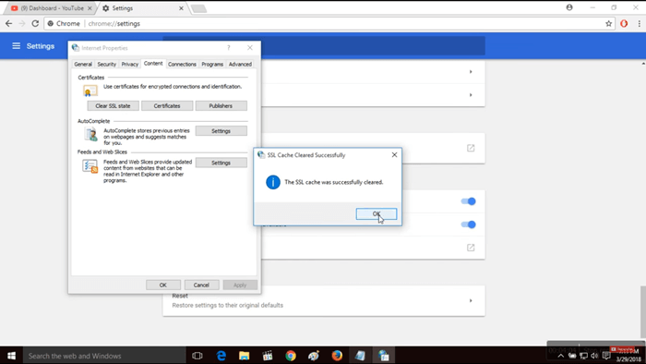Viewport: 646px width, 364px height.
Task: Click the Opera extension icon in toolbar
Action: (624, 23)
